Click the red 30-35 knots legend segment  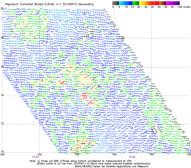click(x=156, y=3)
